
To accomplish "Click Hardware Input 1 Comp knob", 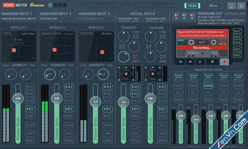I will tap(11, 74).
